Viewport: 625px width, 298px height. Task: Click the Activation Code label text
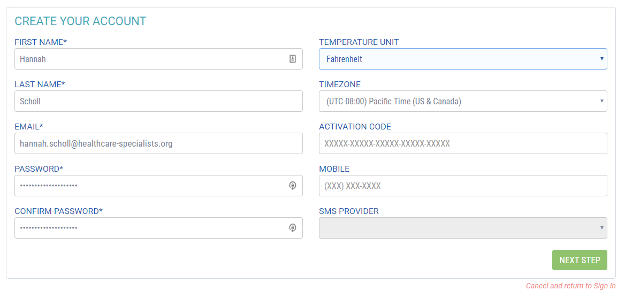[x=355, y=127]
